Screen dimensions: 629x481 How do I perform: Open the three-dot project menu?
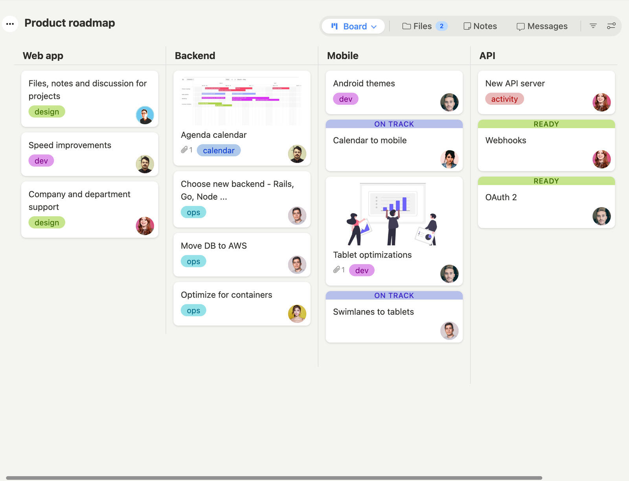[x=10, y=24]
